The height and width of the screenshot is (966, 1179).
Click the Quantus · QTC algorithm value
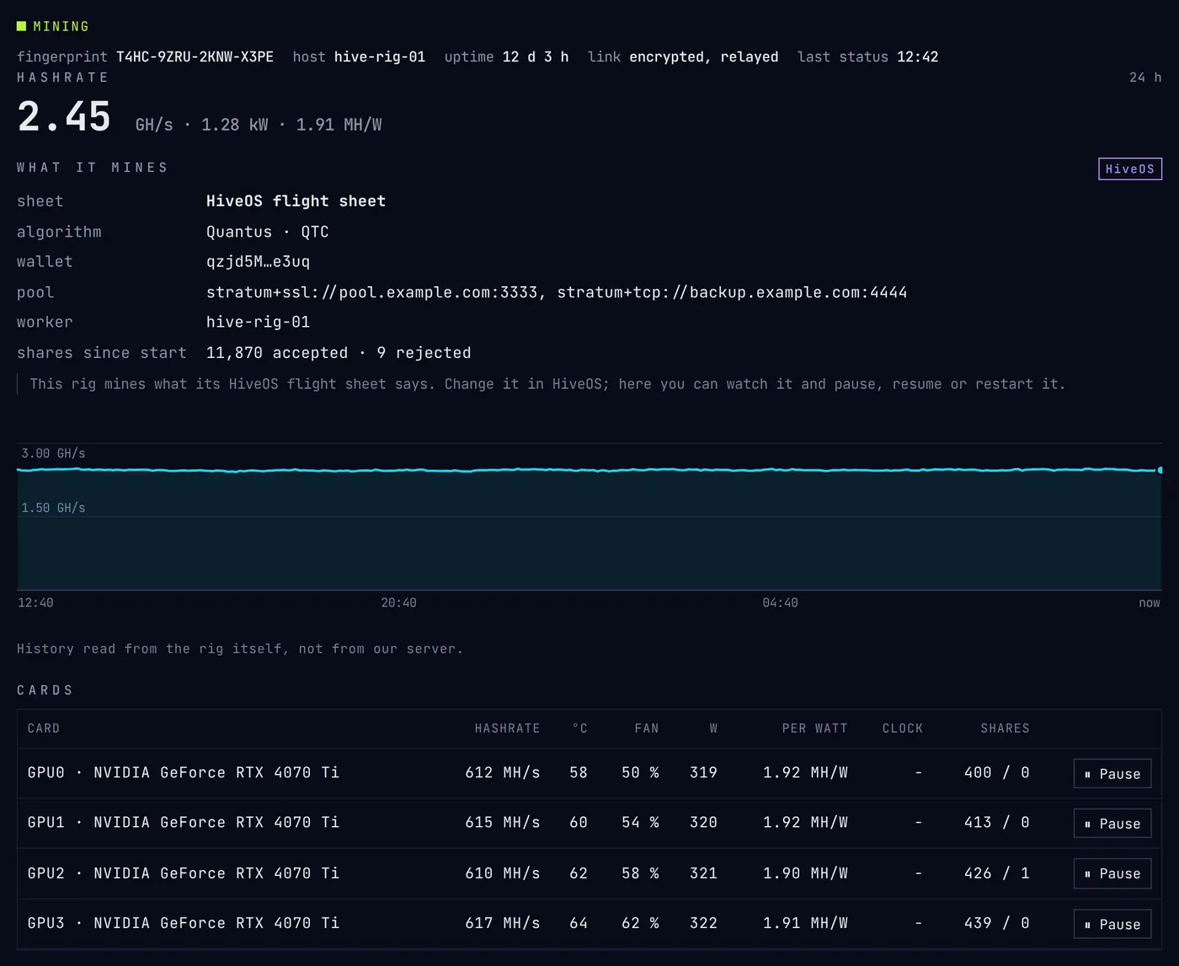coord(267,232)
